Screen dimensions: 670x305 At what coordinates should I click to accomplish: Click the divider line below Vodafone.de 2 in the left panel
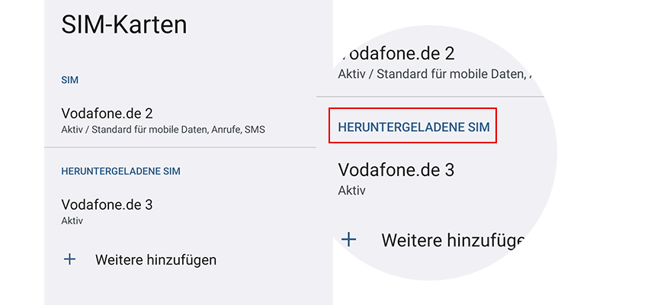tap(181, 147)
